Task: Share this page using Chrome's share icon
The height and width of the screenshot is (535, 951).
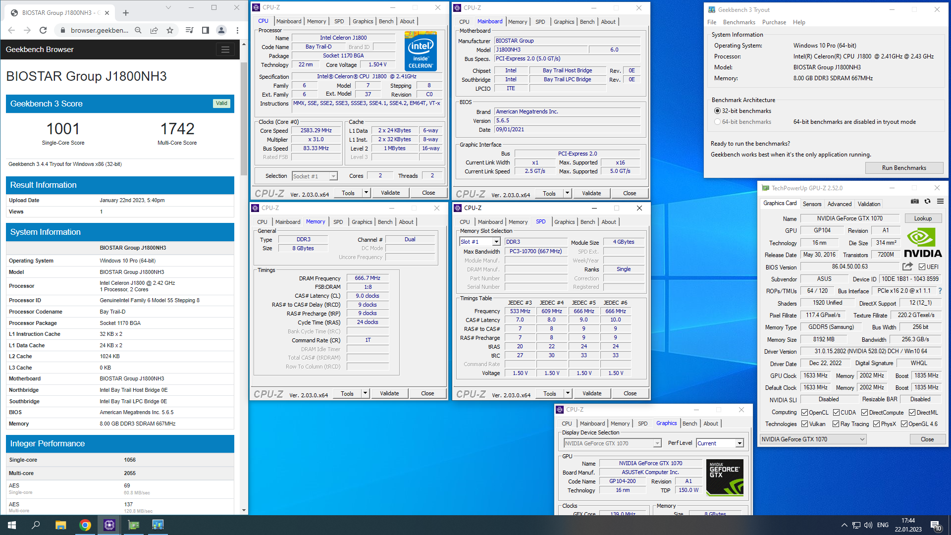Action: (154, 30)
